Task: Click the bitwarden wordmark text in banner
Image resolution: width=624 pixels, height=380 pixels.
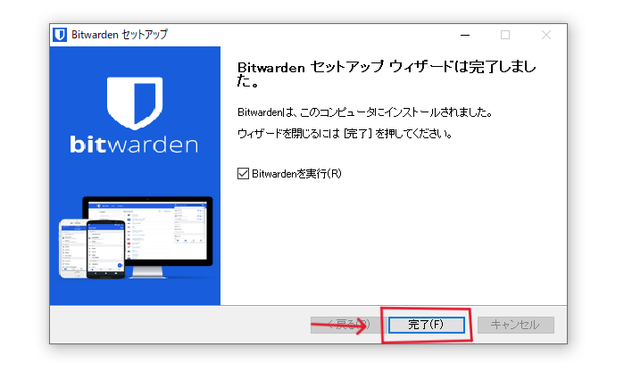Action: (134, 145)
